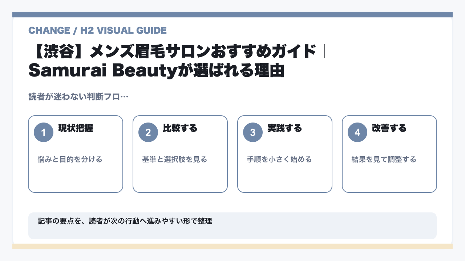Image resolution: width=465 pixels, height=261 pixels.
Task: Click the number 1 circle badge
Action: click(x=44, y=132)
